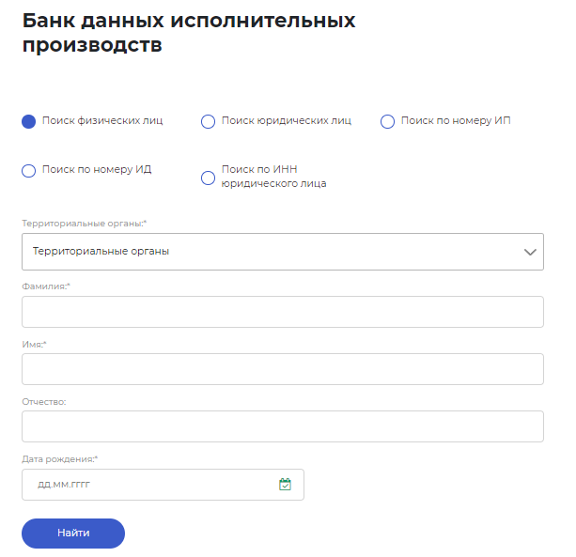Click the 'Банк данных исполнительных производств' heading
Screen dimensions: 576x557
point(189,32)
